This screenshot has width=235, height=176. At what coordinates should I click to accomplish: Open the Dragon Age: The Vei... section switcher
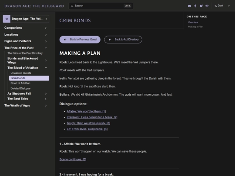26,19
